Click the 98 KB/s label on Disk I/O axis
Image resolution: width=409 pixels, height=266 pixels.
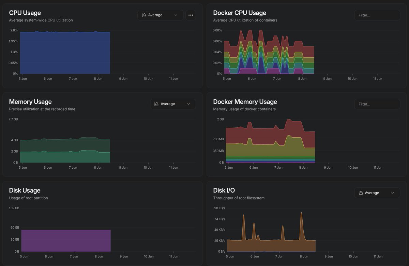(219, 208)
